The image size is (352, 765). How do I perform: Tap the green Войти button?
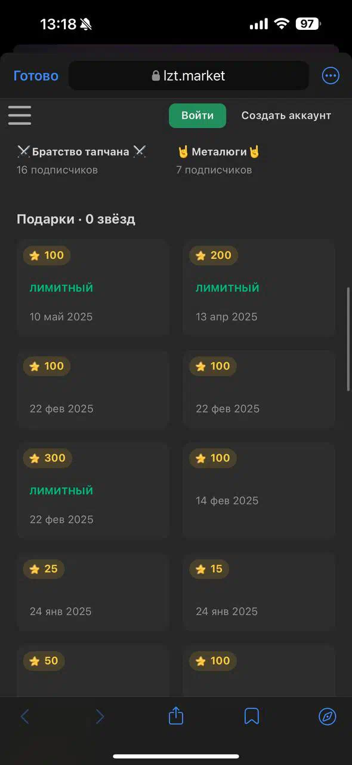pyautogui.click(x=197, y=115)
